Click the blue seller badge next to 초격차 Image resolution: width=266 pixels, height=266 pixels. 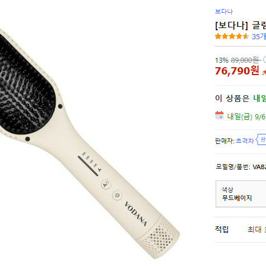[x=261, y=139]
